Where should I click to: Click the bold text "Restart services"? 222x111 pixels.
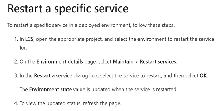(158, 62)
